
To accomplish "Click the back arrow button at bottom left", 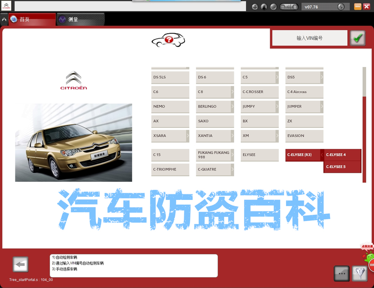I will coord(21,264).
